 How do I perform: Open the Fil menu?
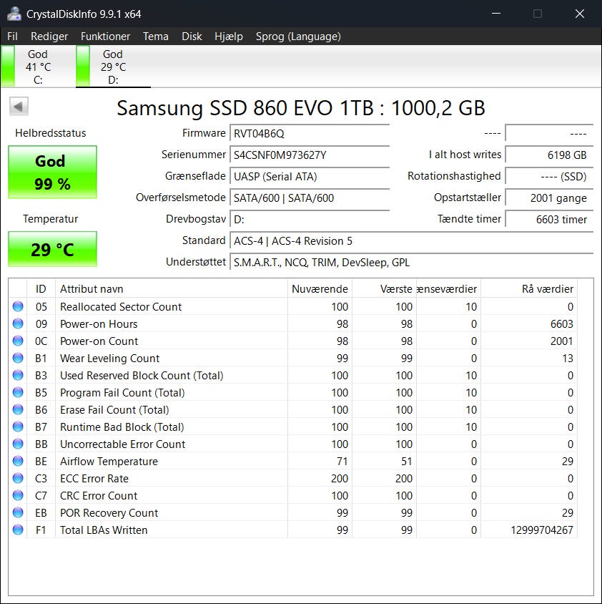point(12,36)
